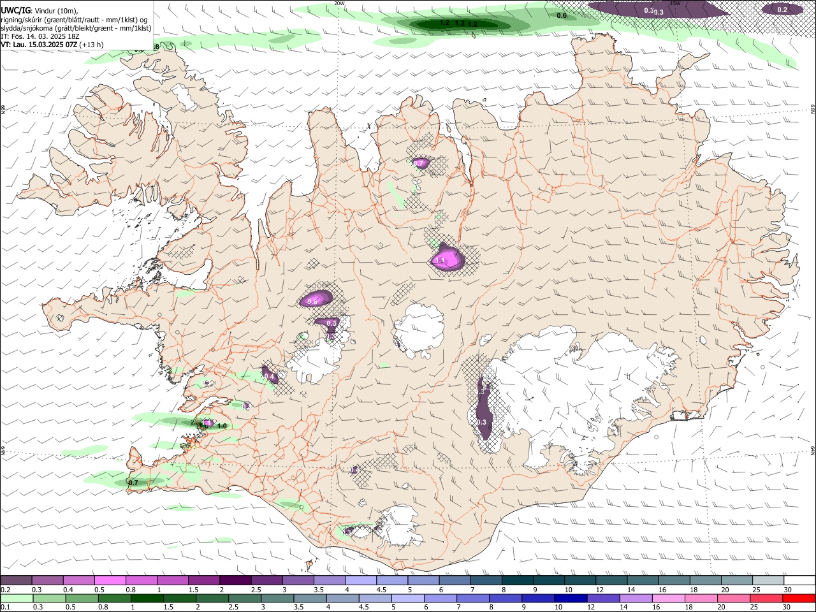Click the 0.5 value in the purple patch near Langjökull

pos(331,323)
